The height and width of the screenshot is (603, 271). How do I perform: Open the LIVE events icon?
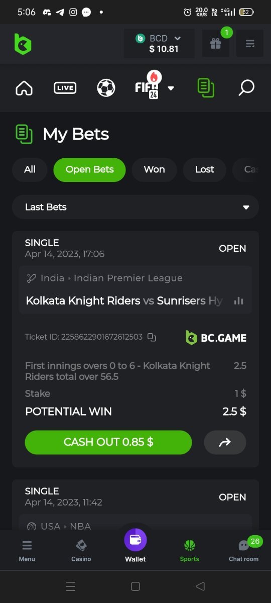pyautogui.click(x=65, y=88)
